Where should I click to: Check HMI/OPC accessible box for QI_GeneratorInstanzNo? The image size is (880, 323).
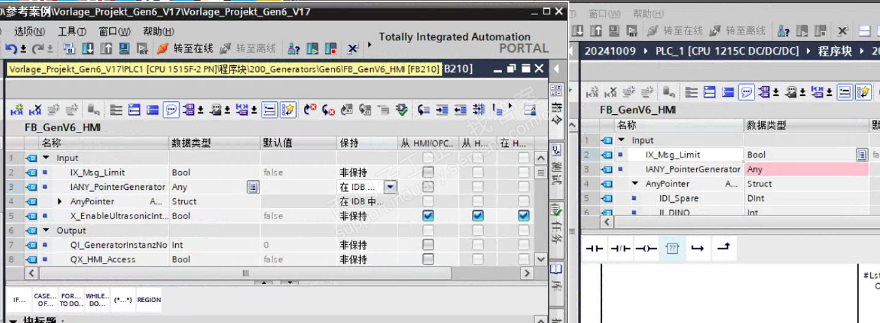tap(428, 245)
